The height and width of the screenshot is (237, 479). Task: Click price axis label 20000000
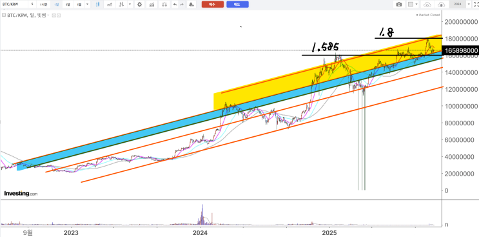[x=460, y=174]
